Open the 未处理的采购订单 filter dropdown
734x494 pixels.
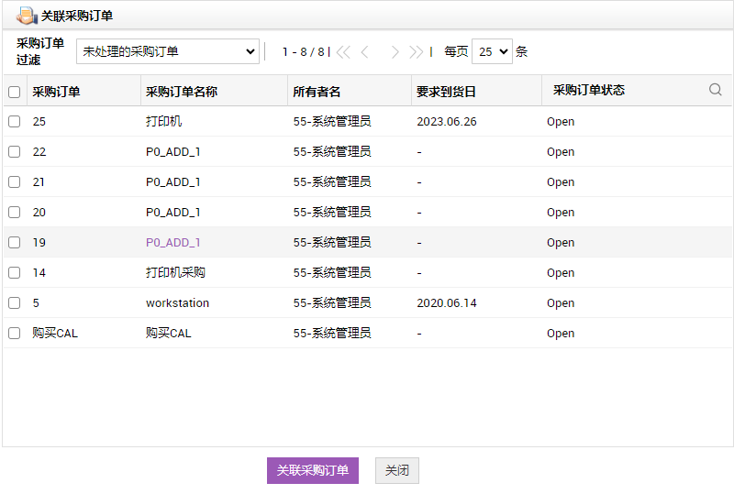(168, 52)
